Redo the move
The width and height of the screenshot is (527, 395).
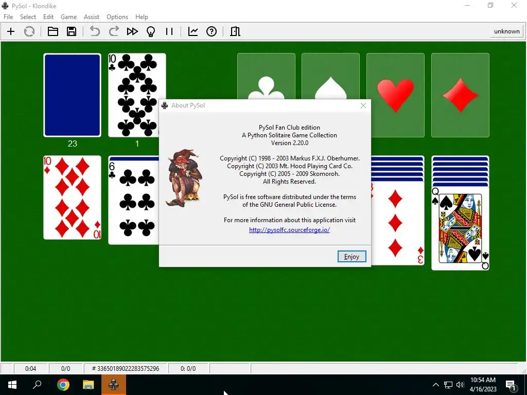(114, 31)
